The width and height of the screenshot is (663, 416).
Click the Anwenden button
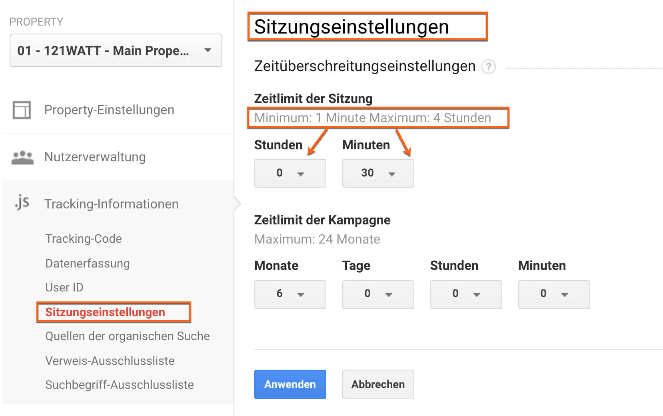point(290,384)
